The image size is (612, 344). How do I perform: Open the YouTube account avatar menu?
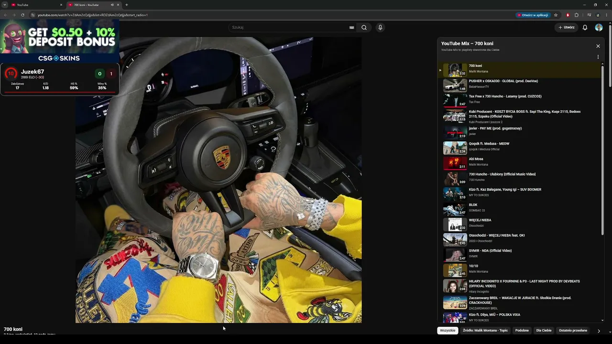pos(599,27)
